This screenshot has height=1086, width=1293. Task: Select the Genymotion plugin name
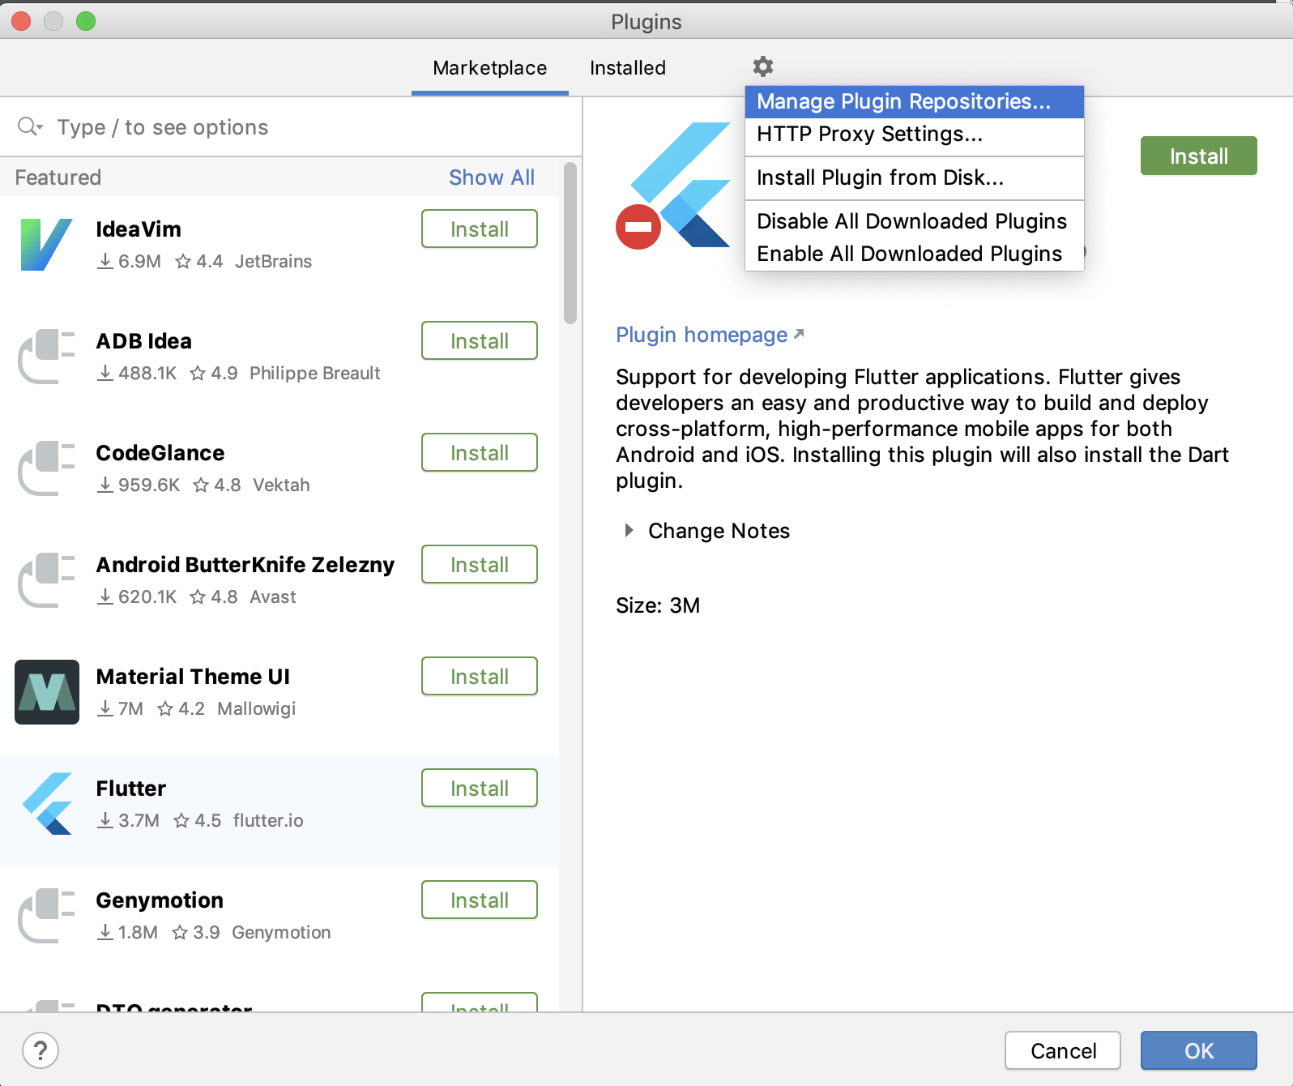click(x=160, y=900)
